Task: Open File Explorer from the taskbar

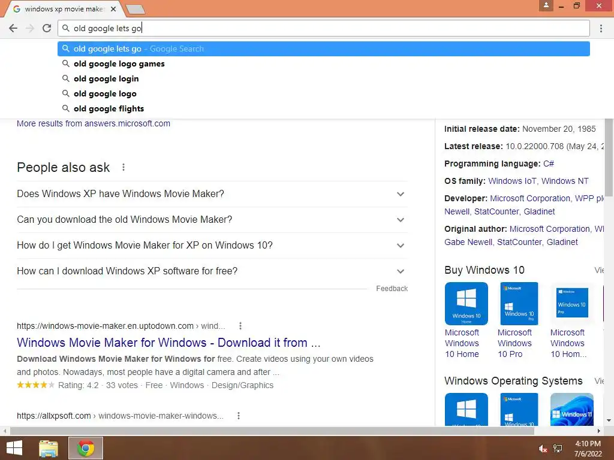Action: coord(49,449)
